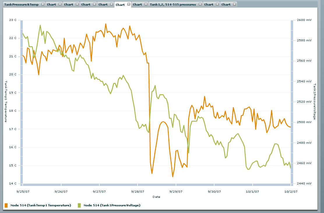Viewport: 324px width, 213px height.
Task: Click the Node 514 (Tank1PressureVoltage) legend label
Action: [x=112, y=205]
